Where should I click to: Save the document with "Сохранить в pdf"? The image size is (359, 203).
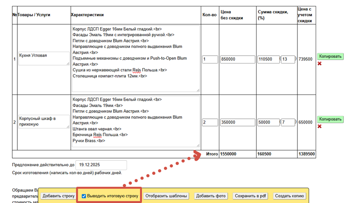(251, 196)
